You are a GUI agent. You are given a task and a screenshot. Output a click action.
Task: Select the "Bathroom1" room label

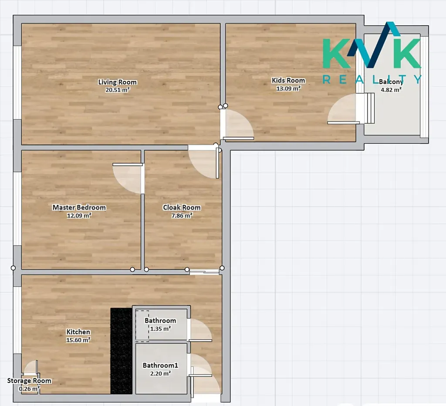(160, 365)
